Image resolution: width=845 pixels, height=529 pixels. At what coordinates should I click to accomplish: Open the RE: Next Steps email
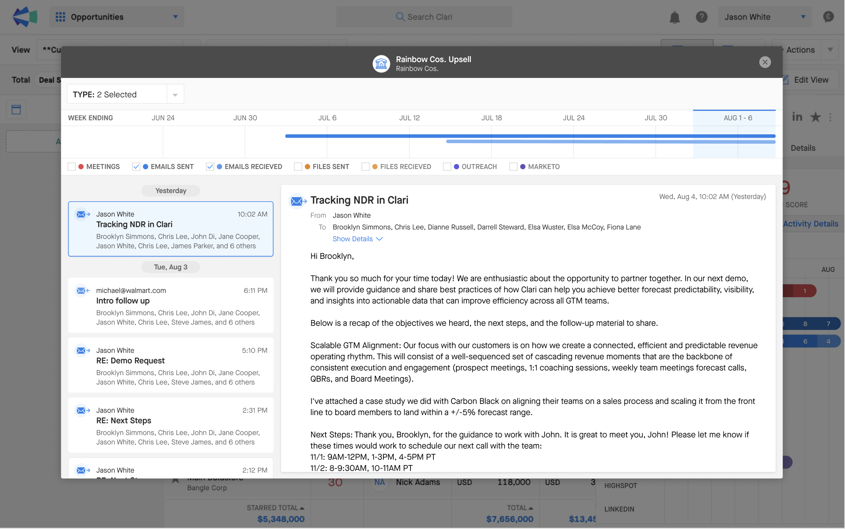[171, 425]
